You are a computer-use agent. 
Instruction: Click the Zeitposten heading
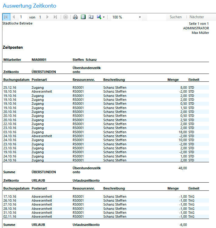pos(13,48)
